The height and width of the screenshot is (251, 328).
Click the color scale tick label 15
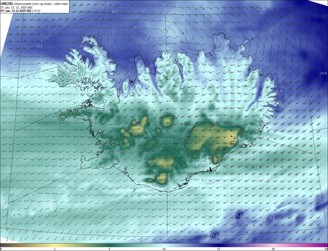click(x=219, y=249)
